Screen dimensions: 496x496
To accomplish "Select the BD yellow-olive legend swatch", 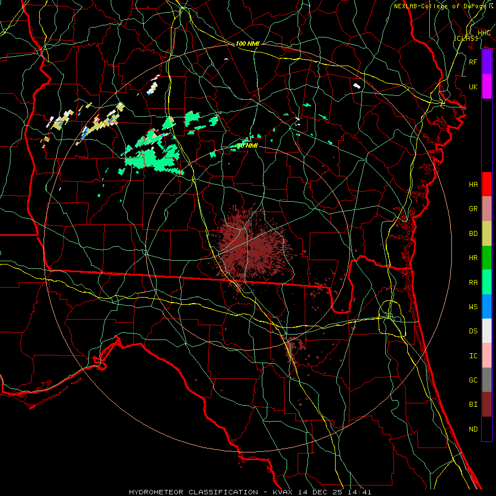I will tap(487, 234).
